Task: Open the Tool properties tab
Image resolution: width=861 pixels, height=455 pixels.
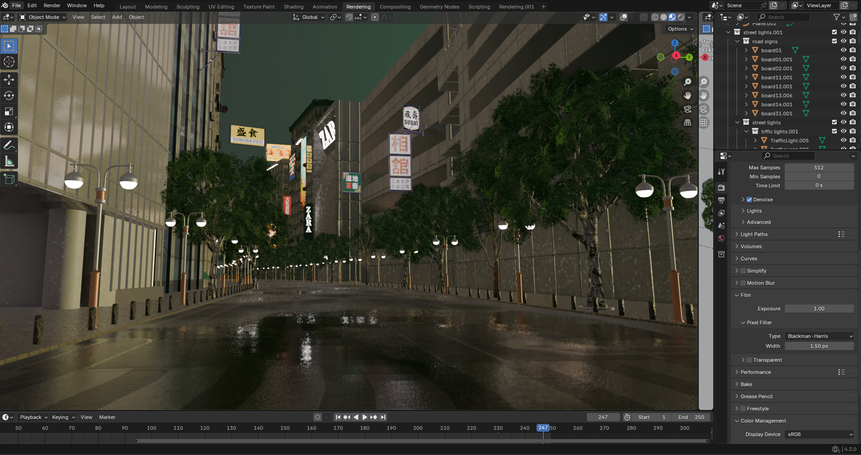Action: [x=721, y=171]
